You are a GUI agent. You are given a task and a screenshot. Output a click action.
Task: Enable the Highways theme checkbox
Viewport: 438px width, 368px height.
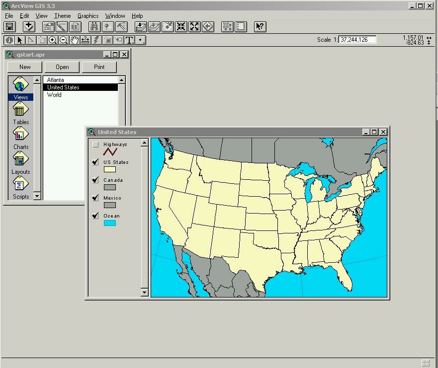tap(95, 145)
